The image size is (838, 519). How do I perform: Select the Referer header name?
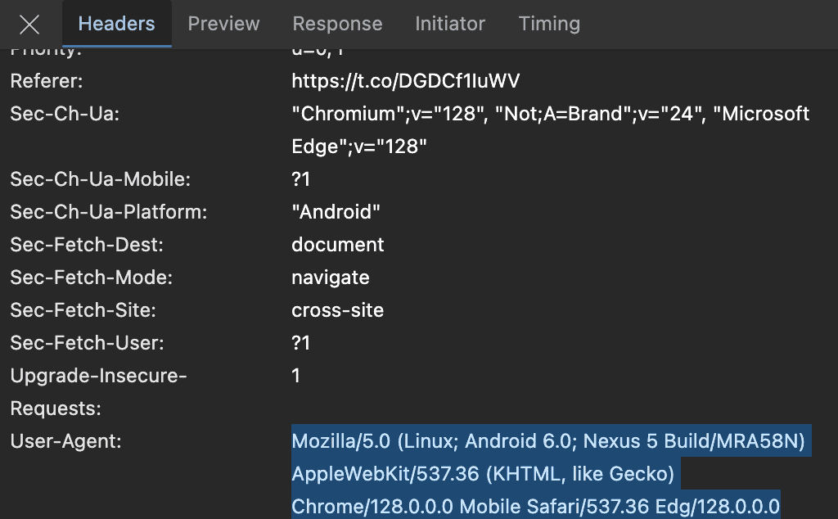pos(47,81)
